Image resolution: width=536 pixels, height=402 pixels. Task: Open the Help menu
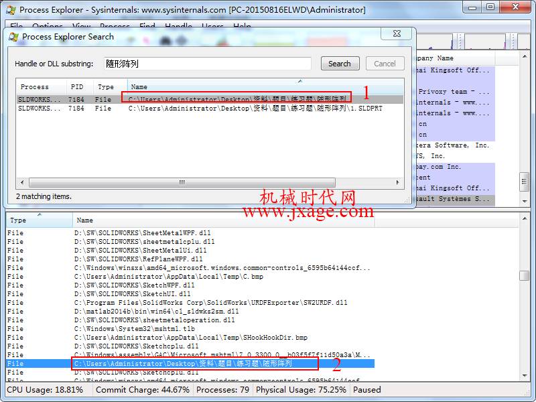point(242,25)
